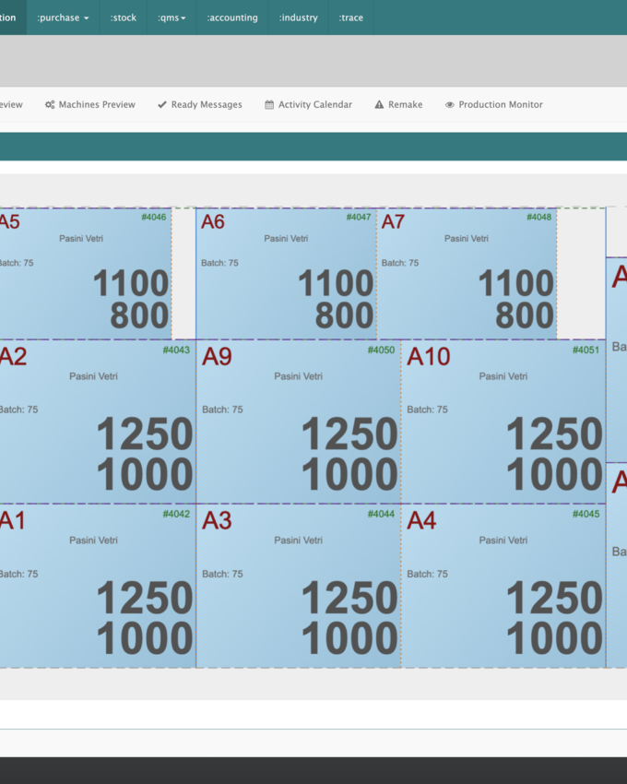Click Pasini Vetri on piece A4
Viewport: 627px width, 784px height.
(x=503, y=540)
